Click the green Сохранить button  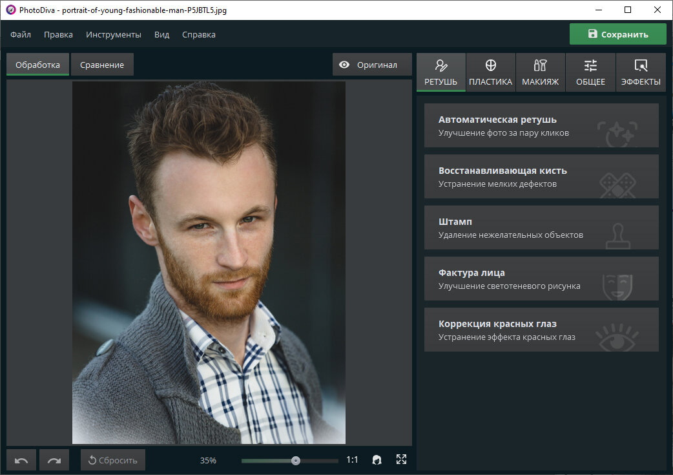coord(618,34)
